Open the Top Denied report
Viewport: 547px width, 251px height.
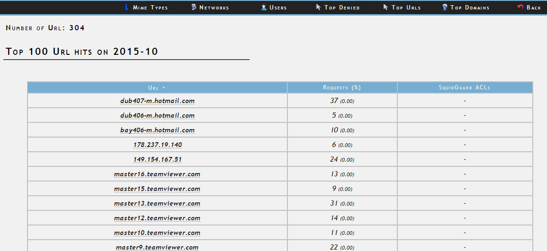[342, 7]
